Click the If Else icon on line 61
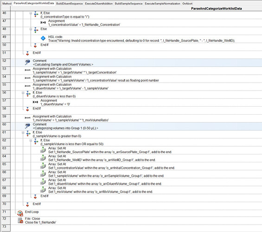 pos(28,134)
